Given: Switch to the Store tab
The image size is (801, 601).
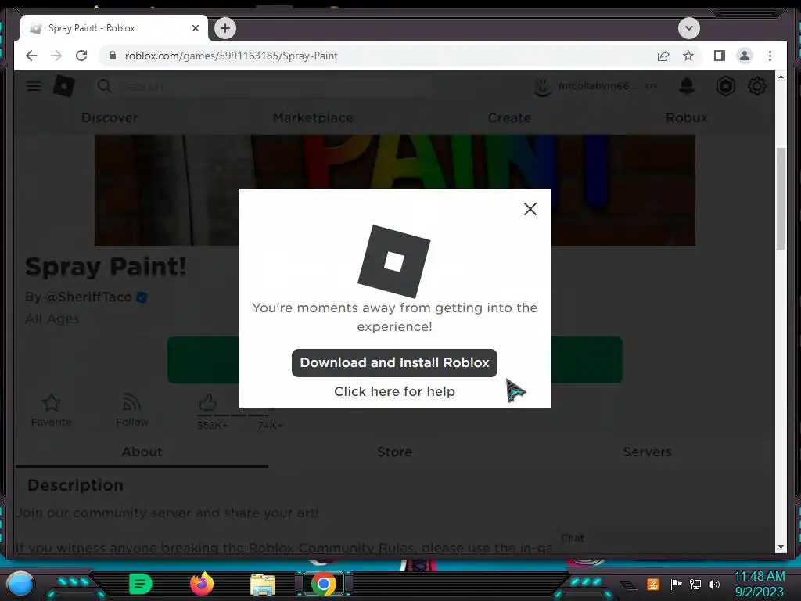Looking at the screenshot, I should pos(394,452).
